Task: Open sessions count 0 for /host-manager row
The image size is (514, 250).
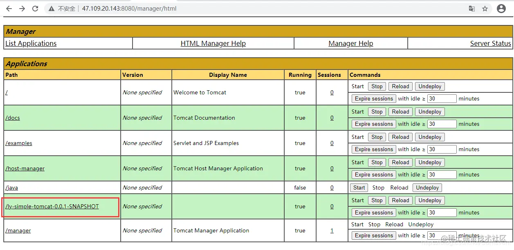Action: [x=332, y=168]
